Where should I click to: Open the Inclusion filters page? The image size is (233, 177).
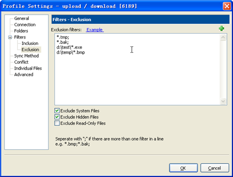pyautogui.click(x=30, y=43)
